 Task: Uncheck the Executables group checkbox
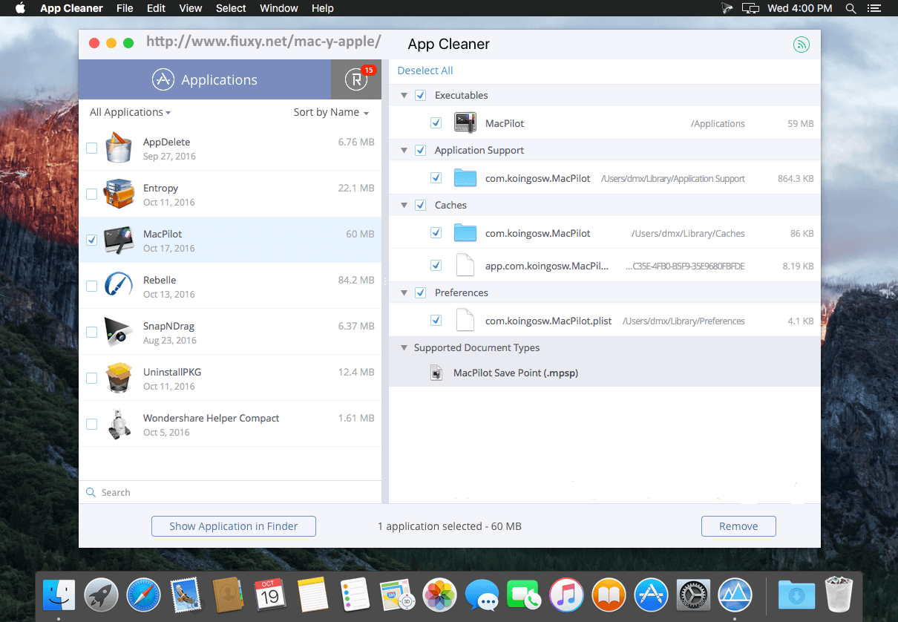click(420, 95)
